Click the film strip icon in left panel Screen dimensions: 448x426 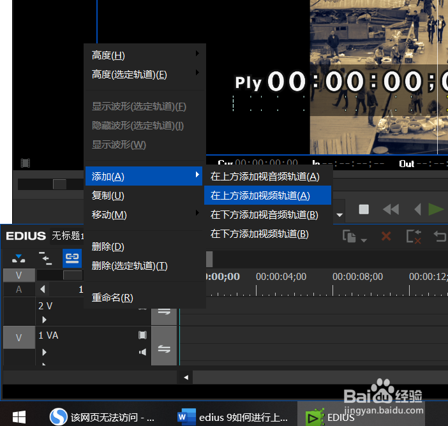pyautogui.click(x=26, y=163)
